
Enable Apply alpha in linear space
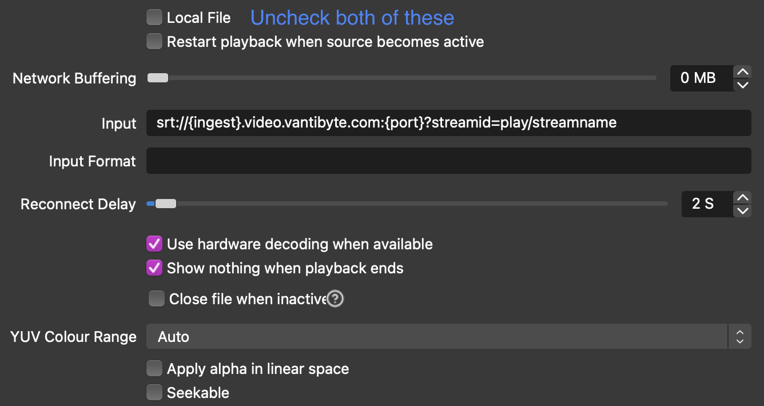click(154, 368)
